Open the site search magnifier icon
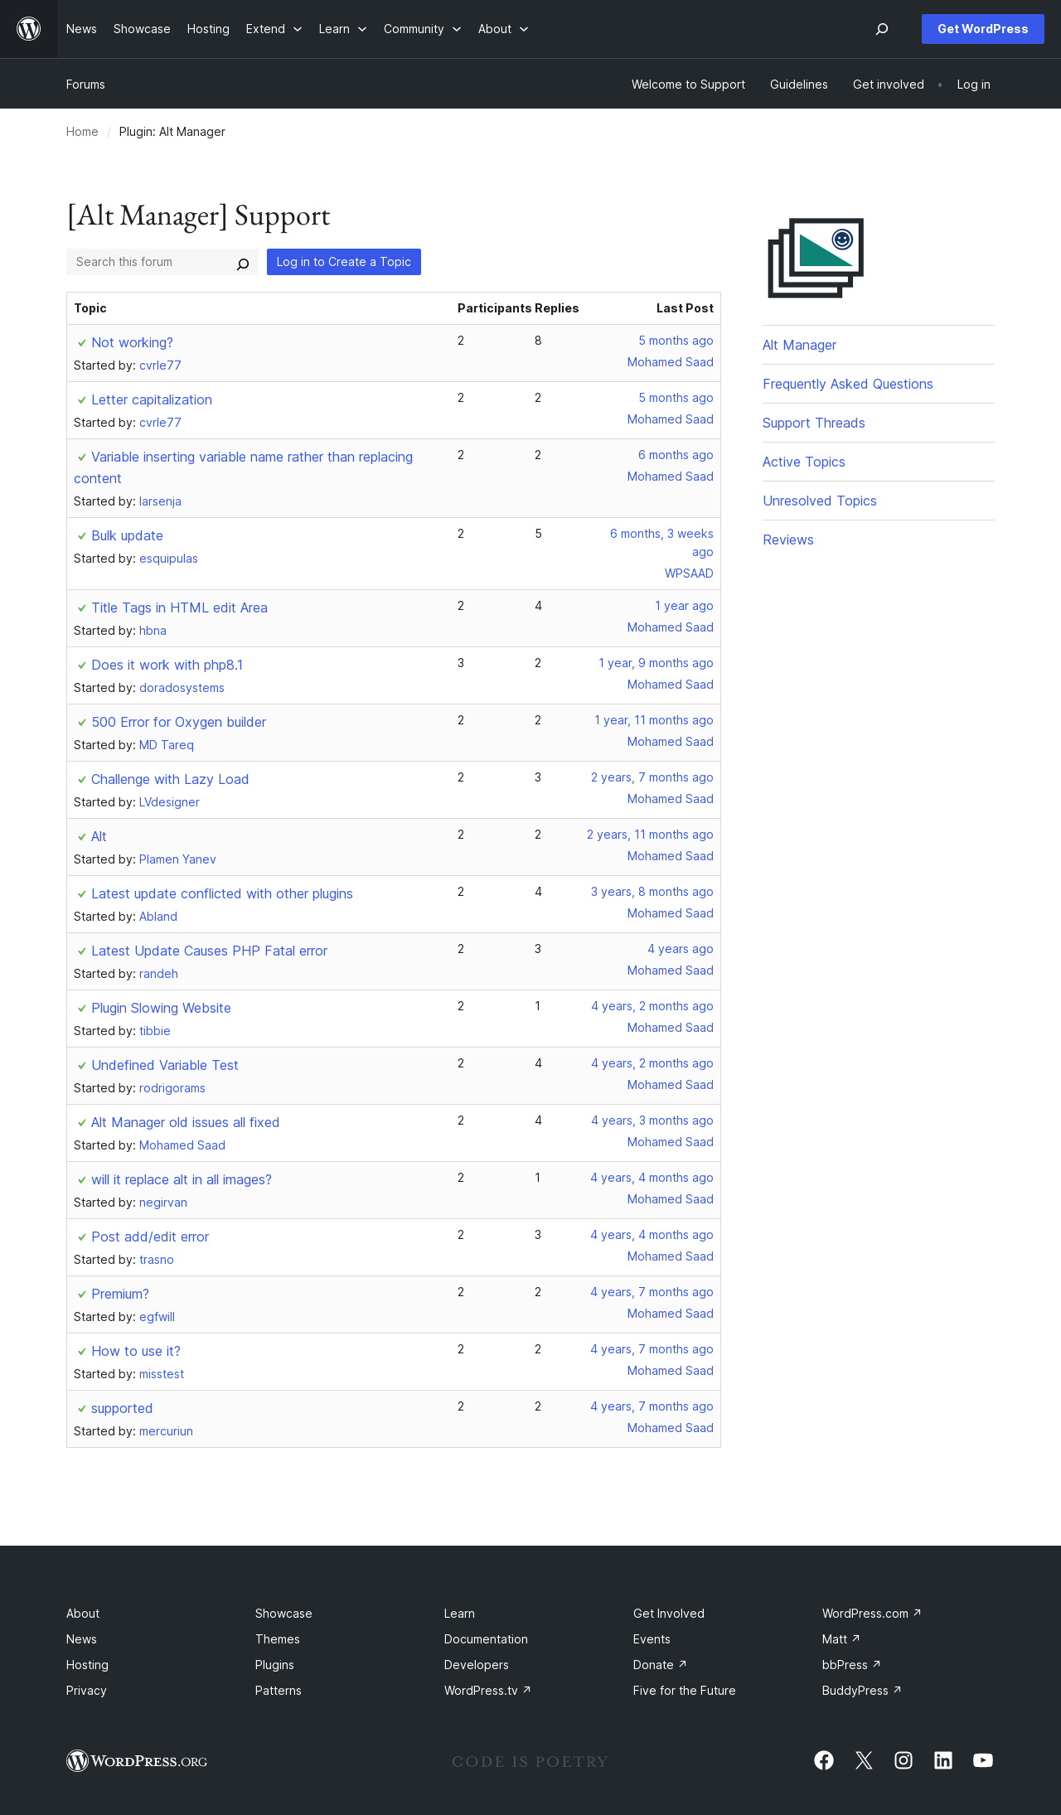This screenshot has height=1815, width=1061. point(882,29)
